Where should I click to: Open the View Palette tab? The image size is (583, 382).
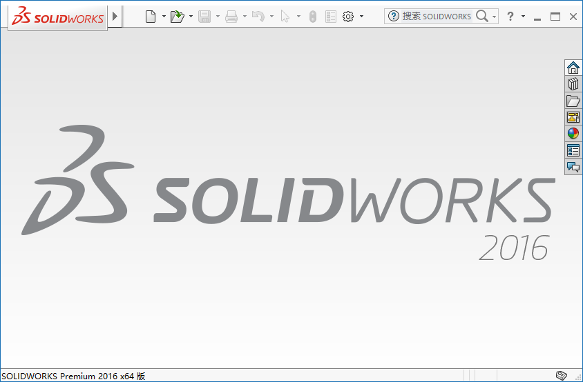(573, 117)
